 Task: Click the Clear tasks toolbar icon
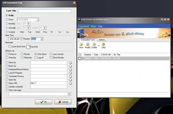(x=103, y=44)
